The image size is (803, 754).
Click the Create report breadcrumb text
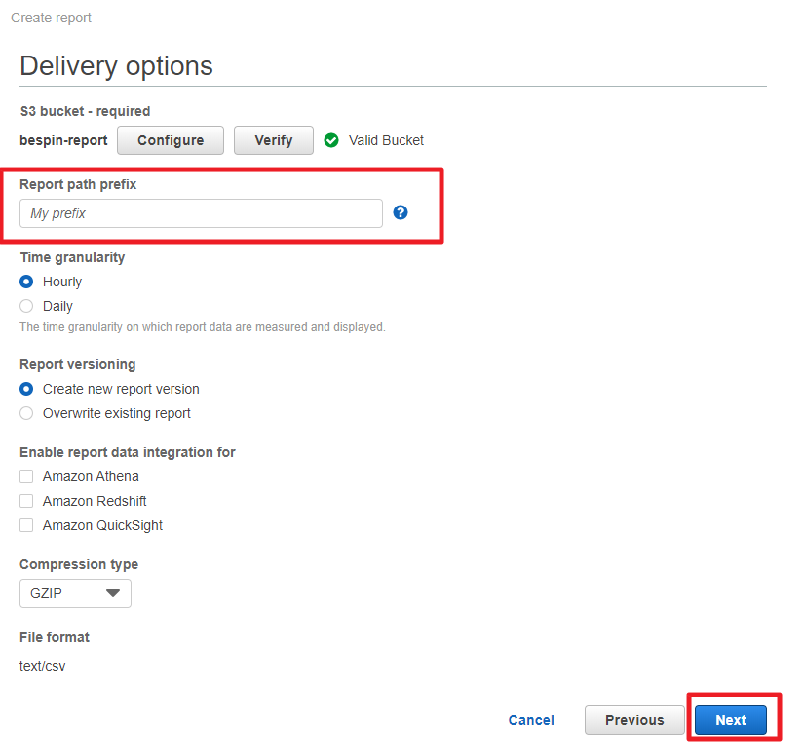coord(51,18)
